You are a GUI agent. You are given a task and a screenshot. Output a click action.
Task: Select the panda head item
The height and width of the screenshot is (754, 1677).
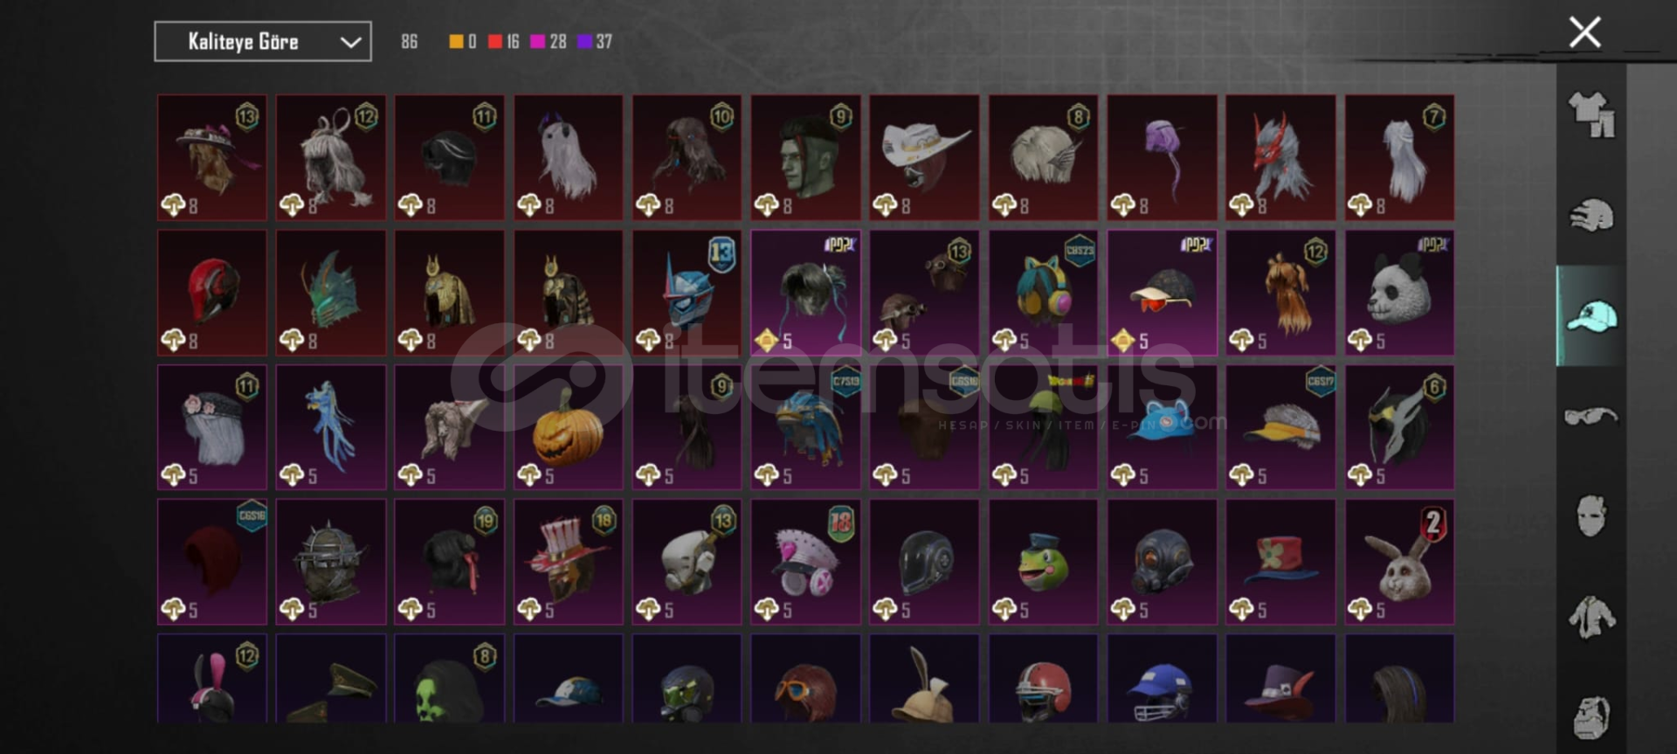click(x=1399, y=293)
